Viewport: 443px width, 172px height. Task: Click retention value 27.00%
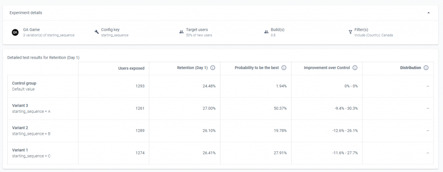209,108
